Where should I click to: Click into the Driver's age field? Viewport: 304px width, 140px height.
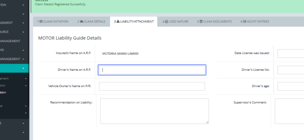pos(291,86)
